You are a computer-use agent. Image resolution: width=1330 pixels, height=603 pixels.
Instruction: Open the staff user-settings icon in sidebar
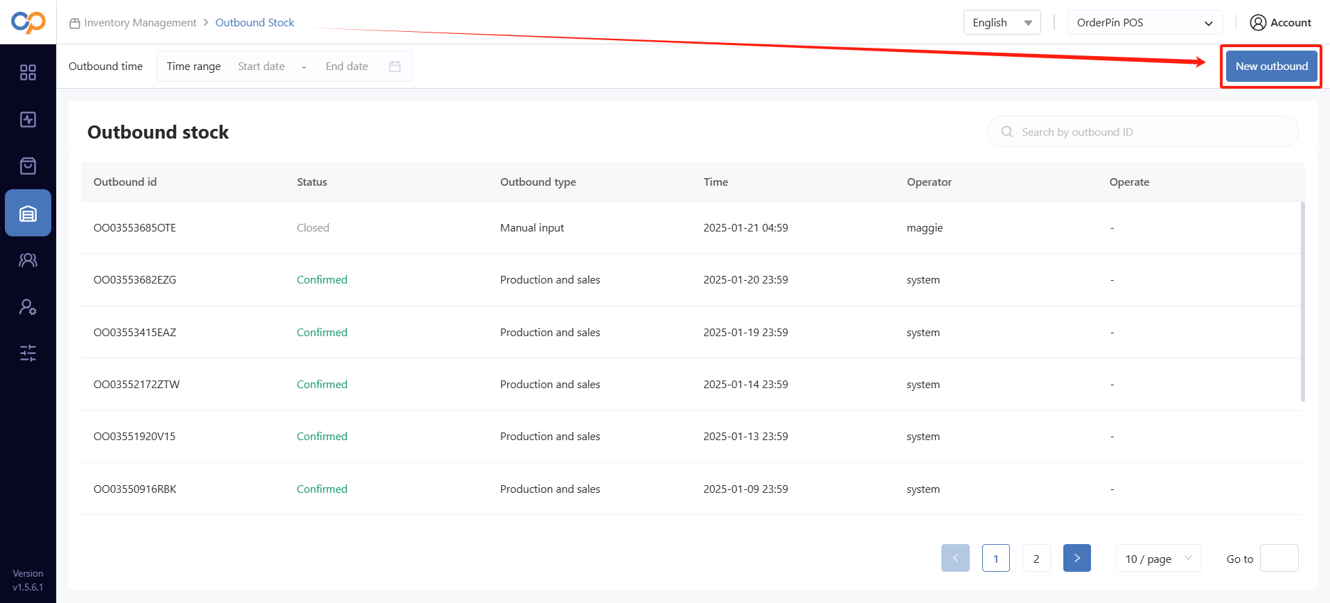click(x=28, y=306)
